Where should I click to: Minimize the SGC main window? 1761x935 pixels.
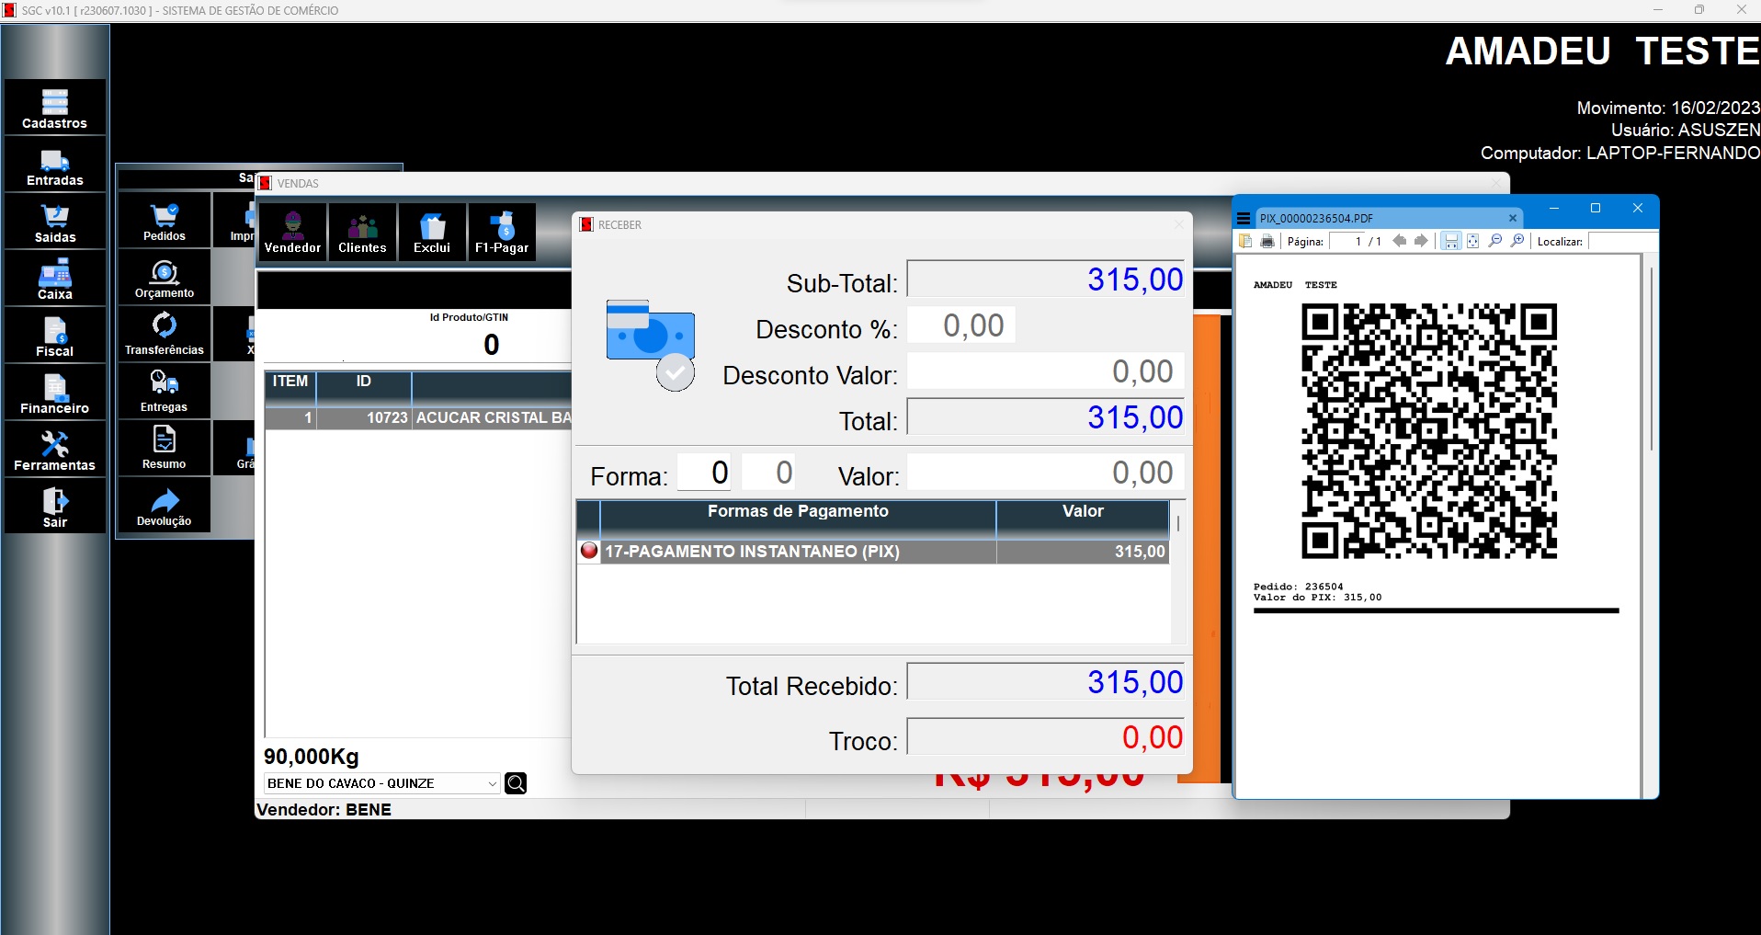pyautogui.click(x=1658, y=10)
